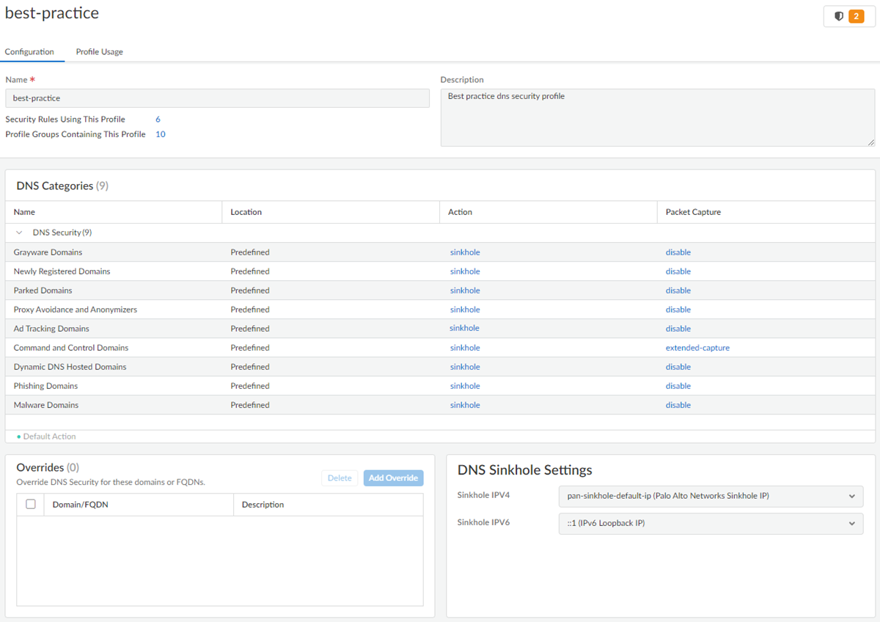The height and width of the screenshot is (622, 880).
Task: Toggle the select-all checkbox in Overrides table
Action: pos(31,505)
